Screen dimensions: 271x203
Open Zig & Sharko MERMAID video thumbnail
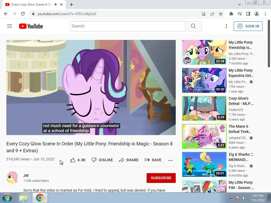204,164
